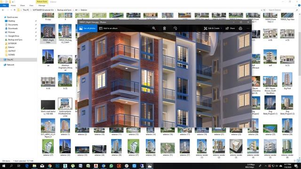Viewport: 301px width, 169px height.
Task: Open Task View on the taskbar
Action: (19, 166)
